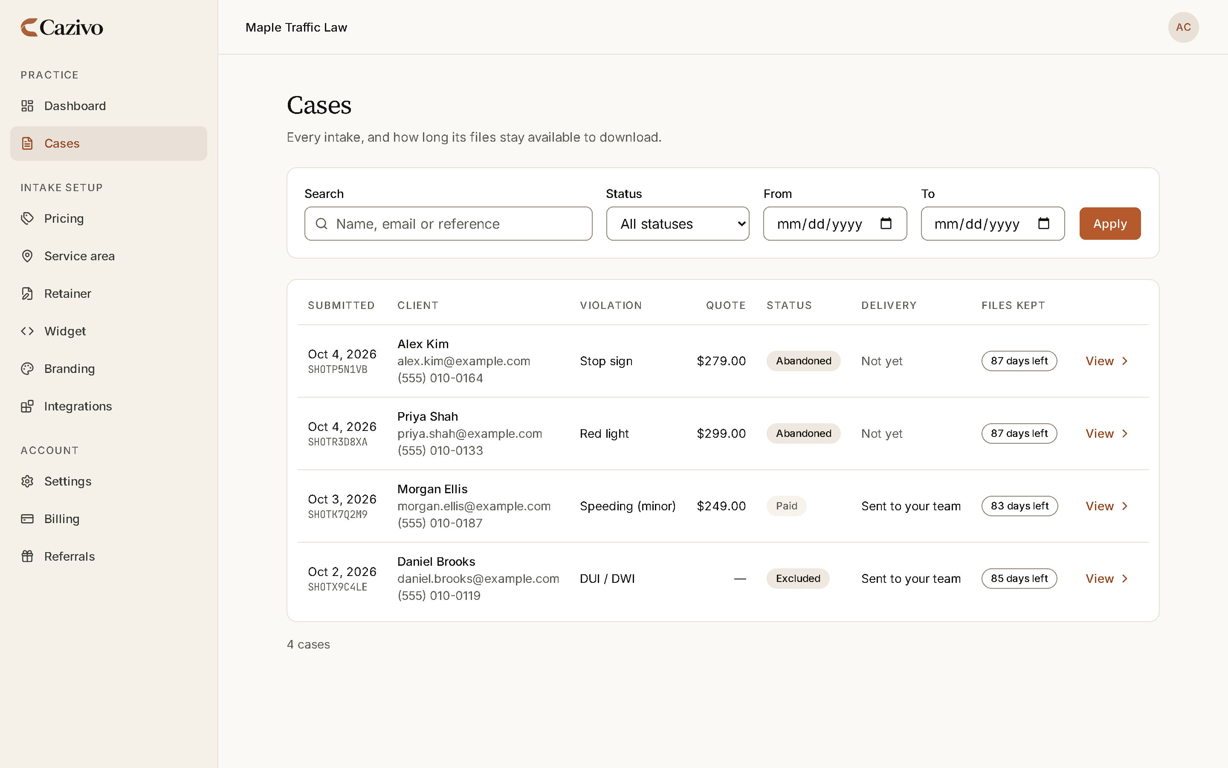Screen dimensions: 1228x768
Task: Open the Service area menu item
Action: pyautogui.click(x=109, y=256)
